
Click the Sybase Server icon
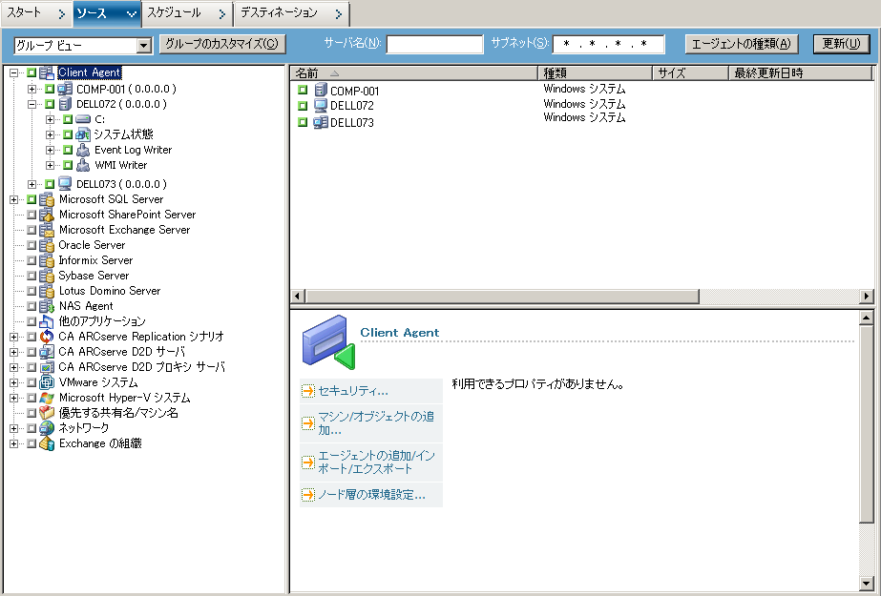coord(47,276)
